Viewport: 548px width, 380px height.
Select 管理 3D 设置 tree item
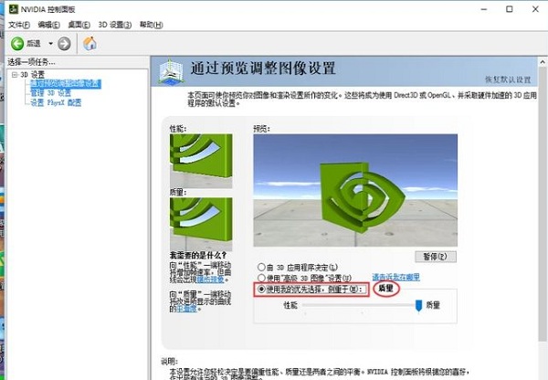[50, 93]
